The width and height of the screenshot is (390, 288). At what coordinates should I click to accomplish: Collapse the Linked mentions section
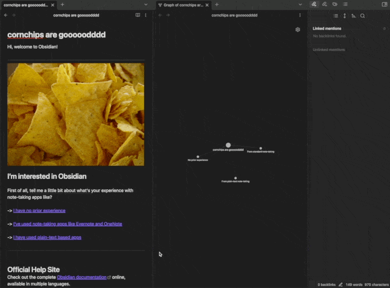327,29
